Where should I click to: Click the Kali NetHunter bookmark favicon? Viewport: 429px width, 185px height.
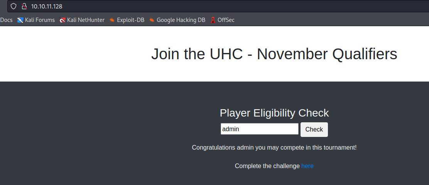[62, 20]
